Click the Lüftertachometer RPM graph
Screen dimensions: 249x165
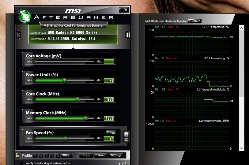pyautogui.click(x=192, y=136)
